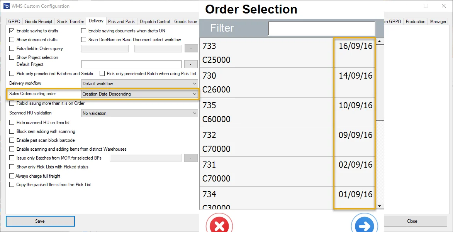Viewport: 453px width, 232px height.
Task: Enable Forbid issuing more than it is on Order
Action: click(x=12, y=103)
